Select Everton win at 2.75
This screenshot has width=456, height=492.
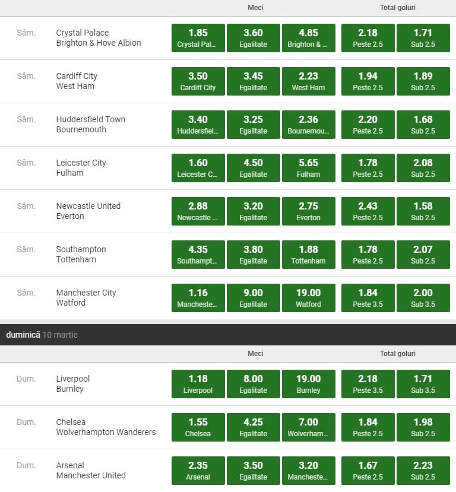pyautogui.click(x=308, y=211)
